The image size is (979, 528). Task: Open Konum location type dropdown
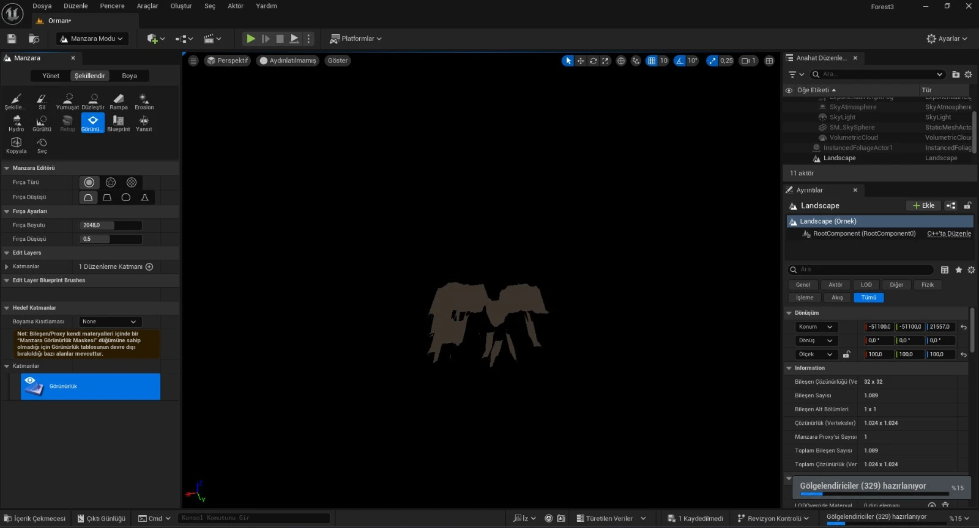(816, 327)
